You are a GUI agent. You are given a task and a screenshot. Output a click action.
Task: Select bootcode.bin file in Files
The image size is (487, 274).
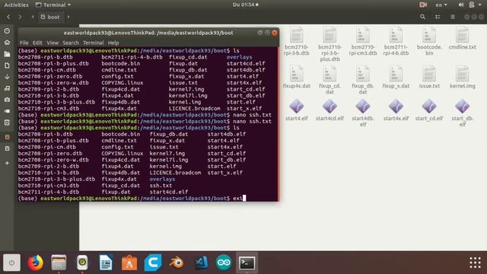429,41
